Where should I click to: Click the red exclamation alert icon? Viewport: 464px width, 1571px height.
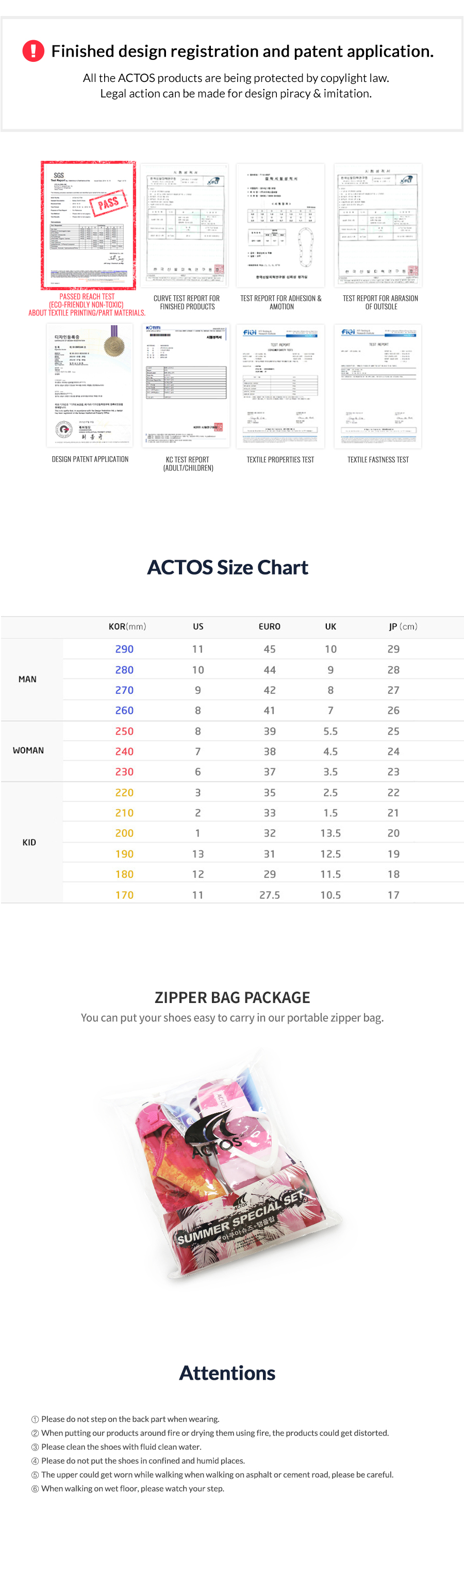point(33,51)
